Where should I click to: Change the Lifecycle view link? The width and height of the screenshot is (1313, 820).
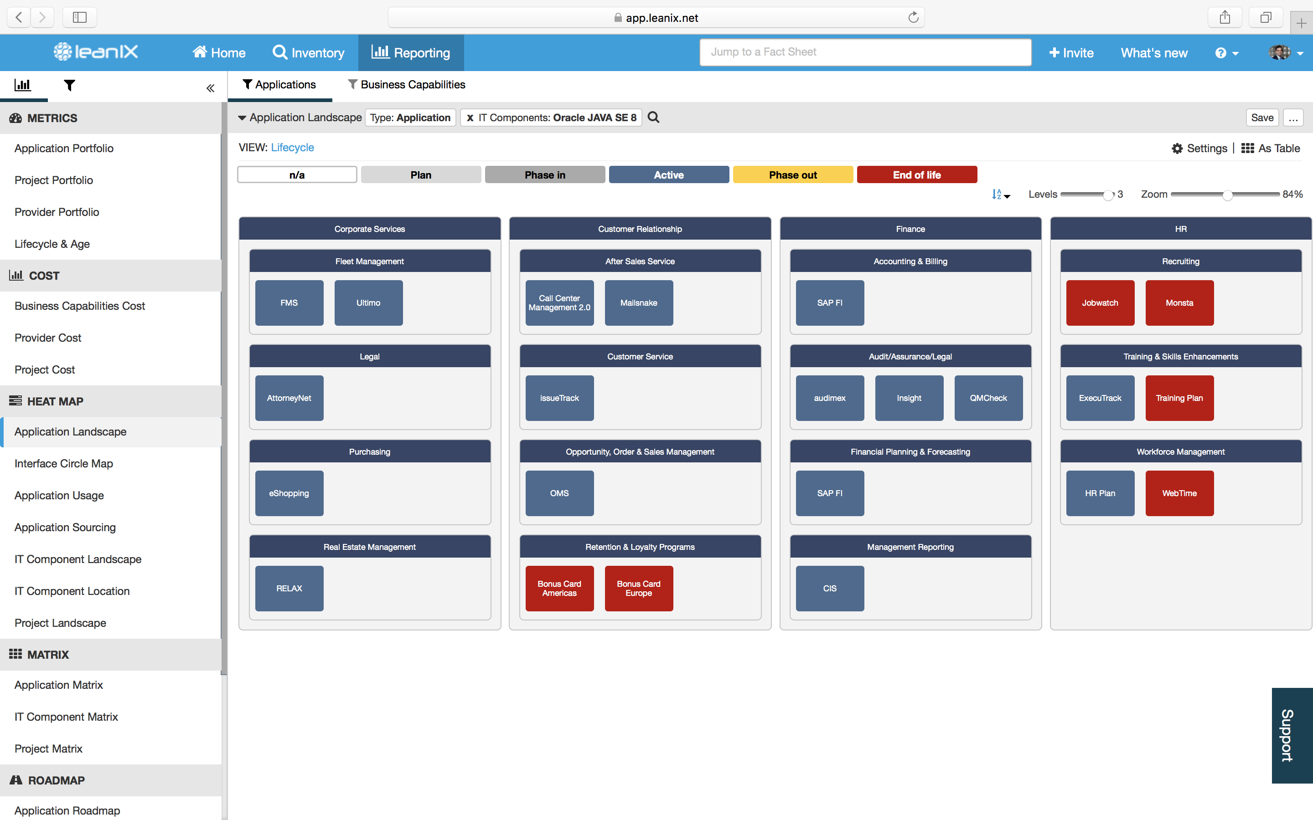coord(292,148)
